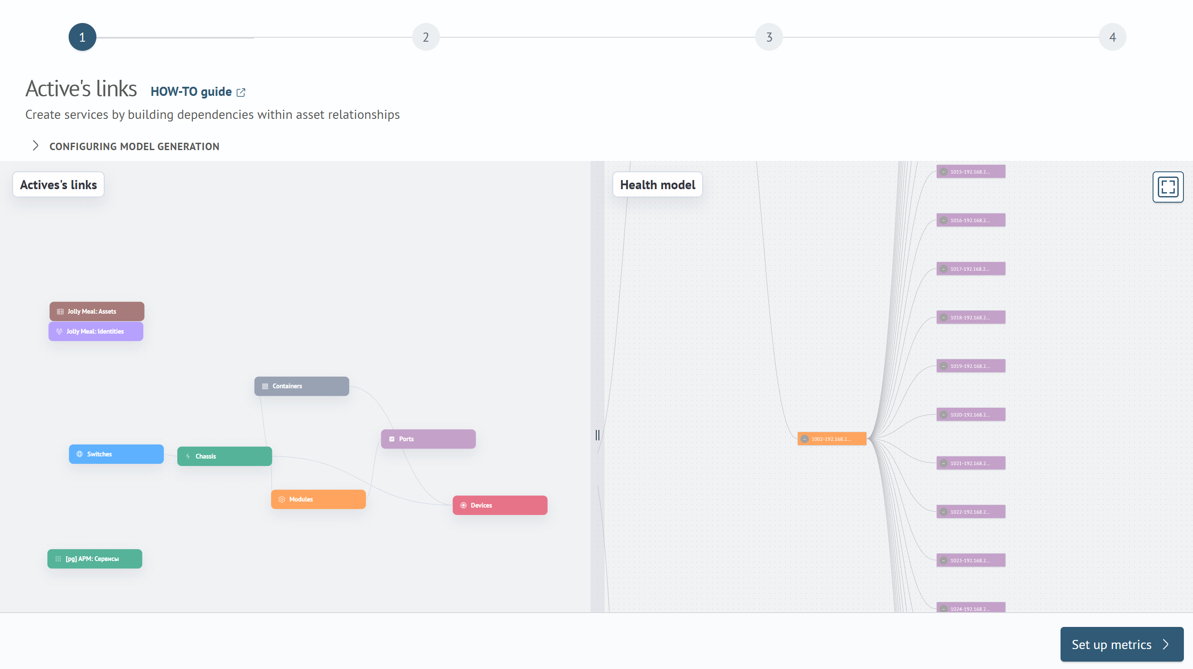Viewport: 1193px width, 669px height.
Task: Click the Health model panel label
Action: pos(658,184)
